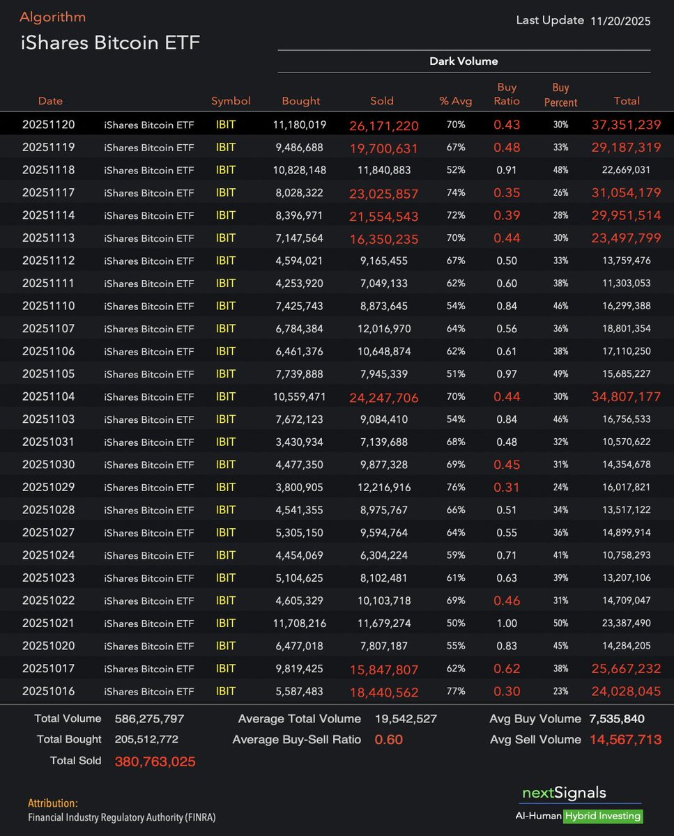
Task: Select the total value 23,497,799
Action: (x=626, y=239)
